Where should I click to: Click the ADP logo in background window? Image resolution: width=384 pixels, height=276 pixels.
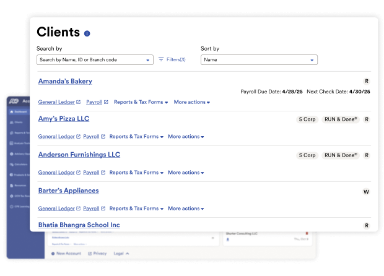click(x=14, y=101)
